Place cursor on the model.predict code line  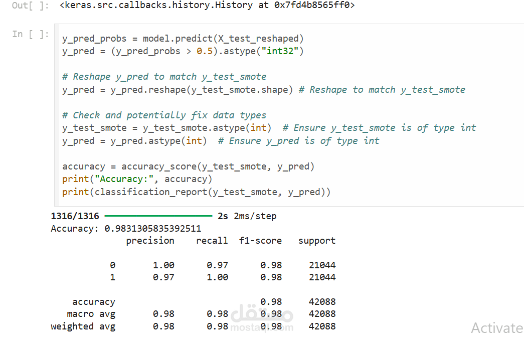[183, 39]
